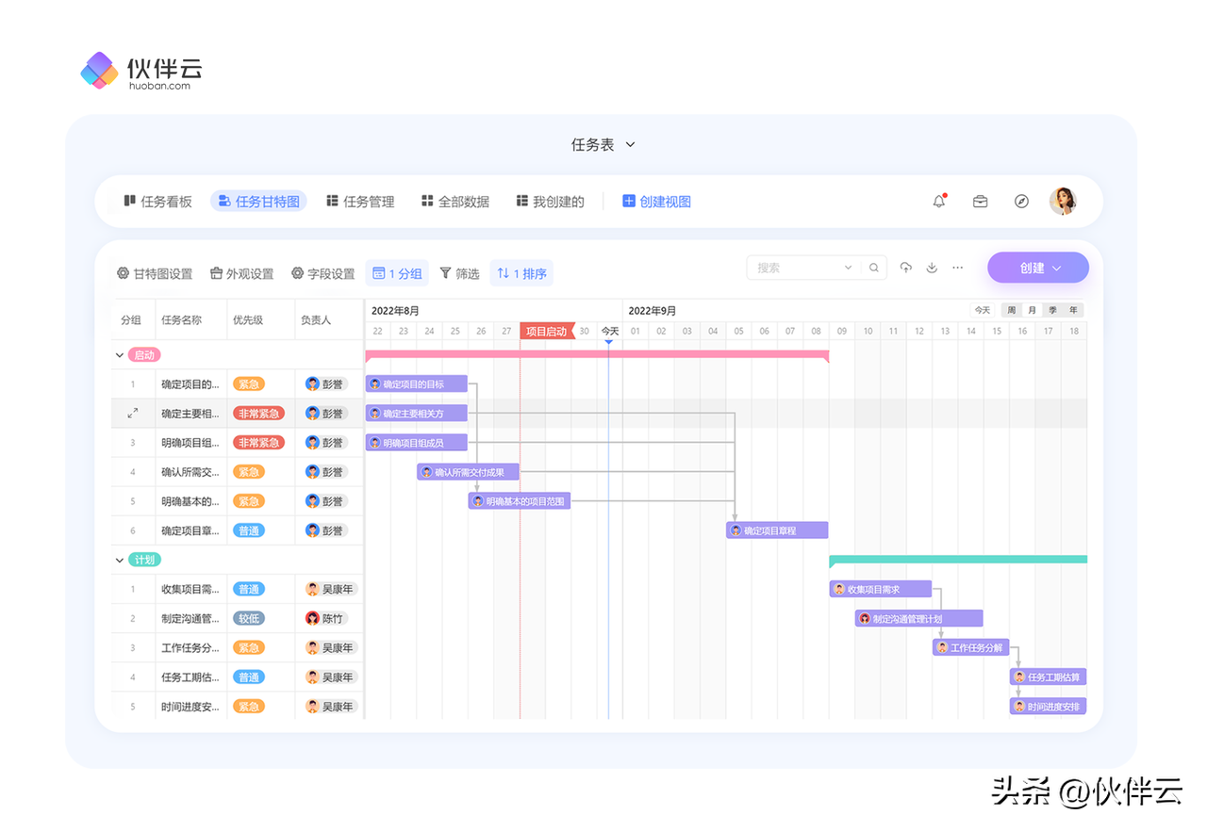Click the pink 启动 group summary bar
1207x831 pixels.
596,355
